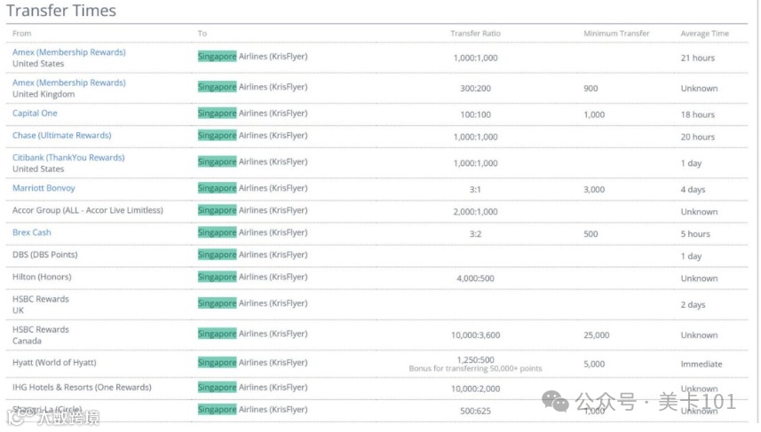This screenshot has width=761, height=432.
Task: Sort by the Average Time column header
Action: click(704, 34)
